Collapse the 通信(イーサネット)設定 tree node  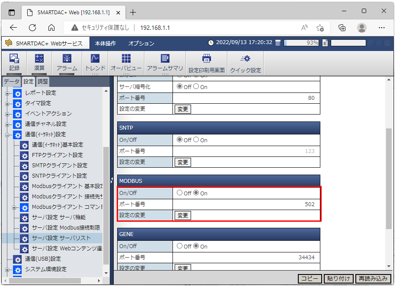point(7,134)
